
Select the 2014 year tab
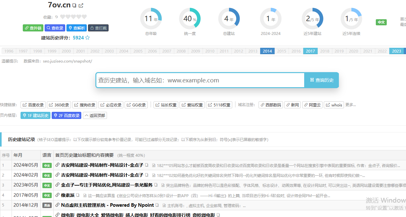(x=267, y=51)
